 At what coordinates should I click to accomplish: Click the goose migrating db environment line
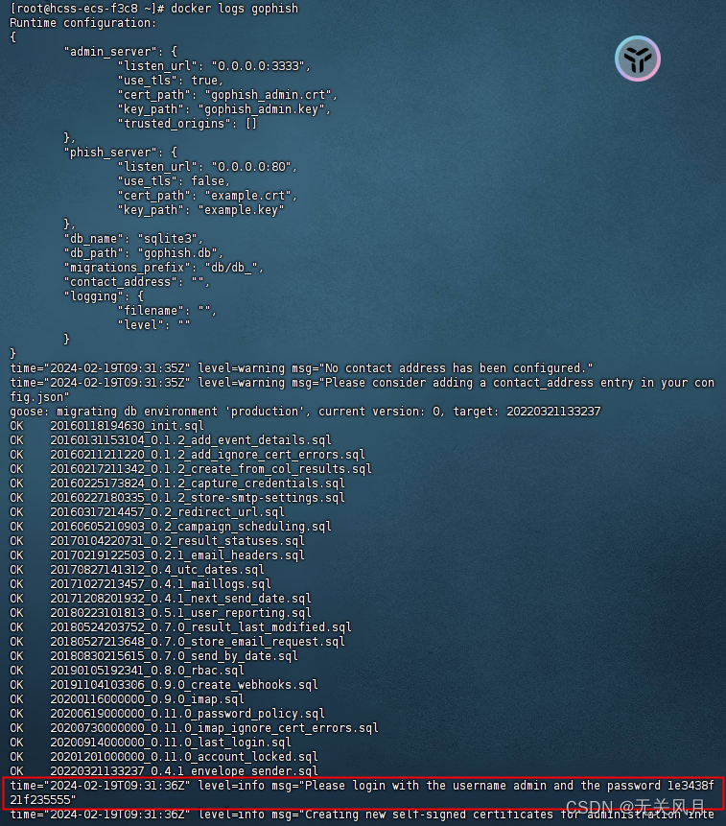(x=305, y=412)
